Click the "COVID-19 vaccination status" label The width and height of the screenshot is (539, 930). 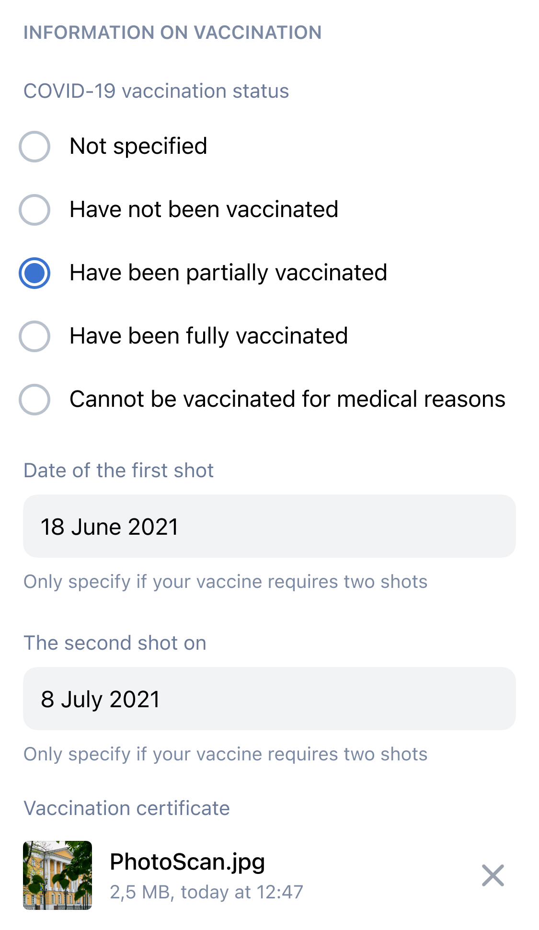pos(156,91)
